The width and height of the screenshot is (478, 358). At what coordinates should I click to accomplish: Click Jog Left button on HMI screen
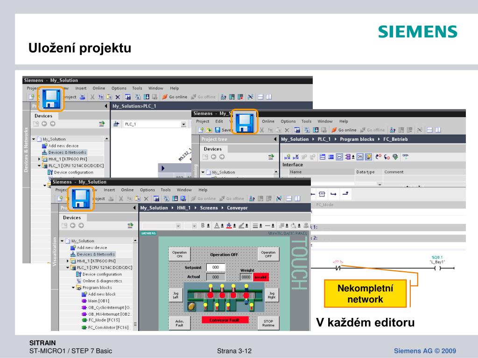coord(176,295)
